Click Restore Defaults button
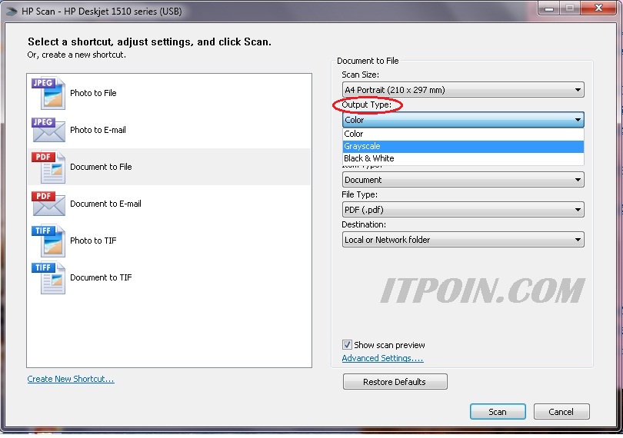623x438 pixels. click(395, 382)
